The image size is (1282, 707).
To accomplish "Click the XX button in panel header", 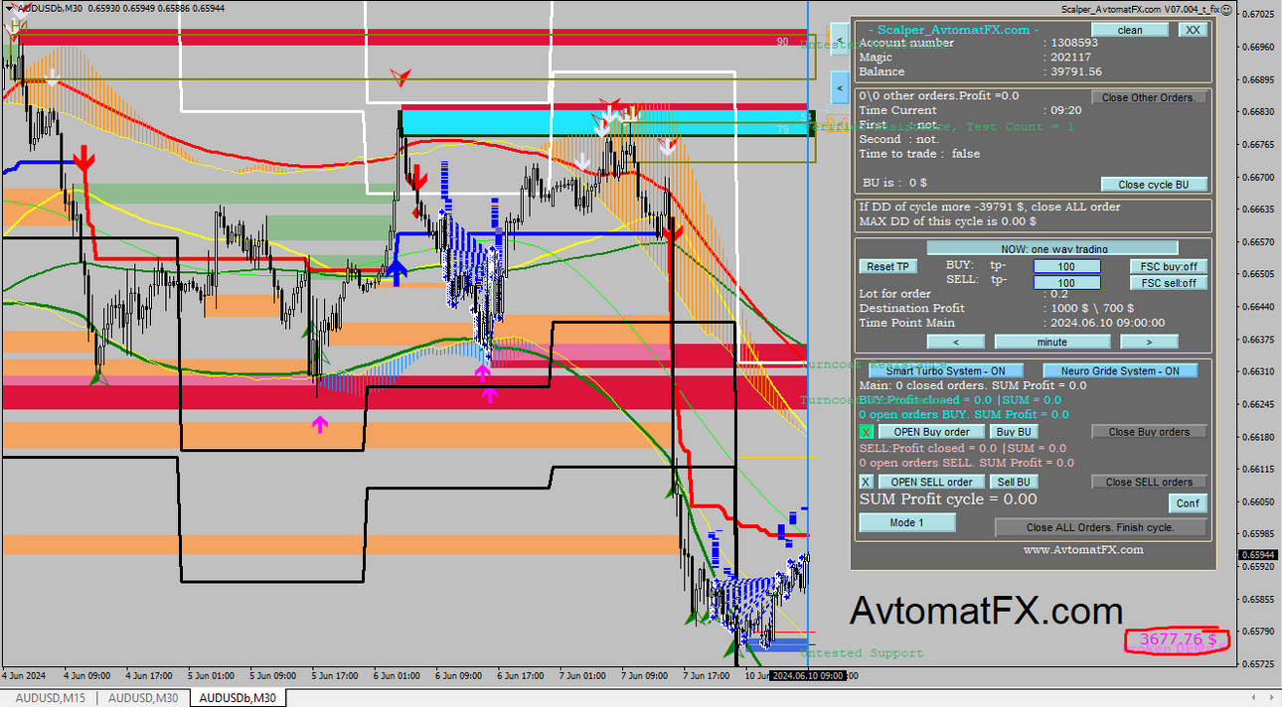I will click(1193, 30).
